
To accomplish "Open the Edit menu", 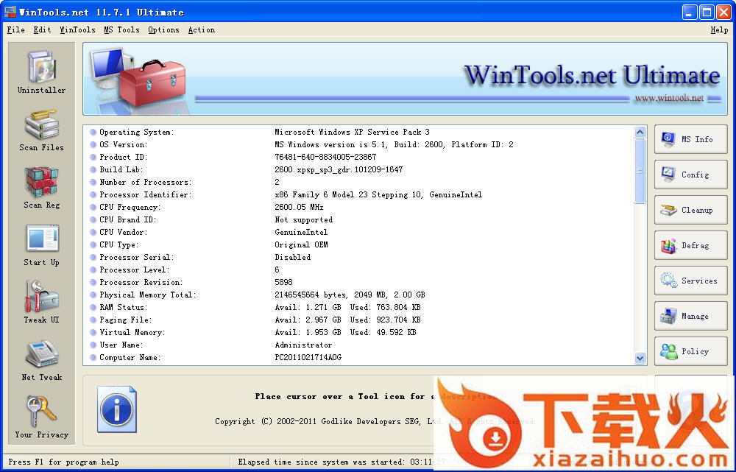I will pos(42,29).
